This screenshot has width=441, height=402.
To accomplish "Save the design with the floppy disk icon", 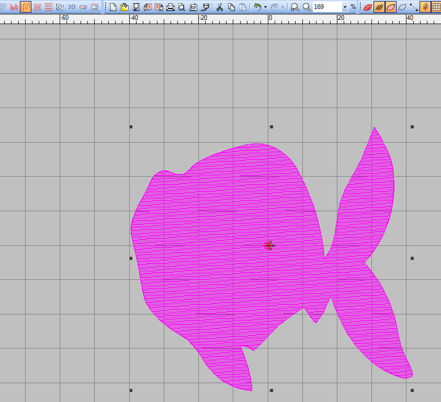I will (x=136, y=7).
